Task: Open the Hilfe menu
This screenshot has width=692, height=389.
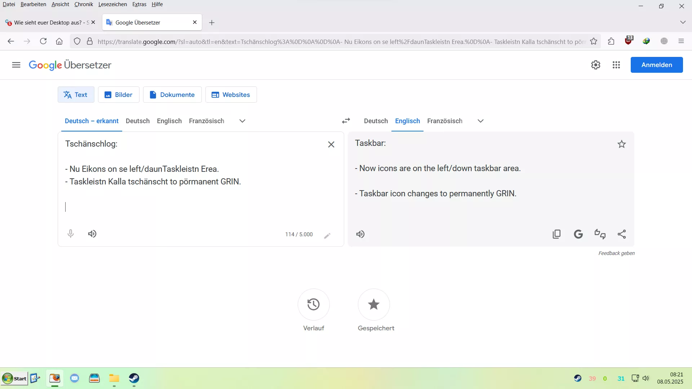Action: (x=157, y=4)
